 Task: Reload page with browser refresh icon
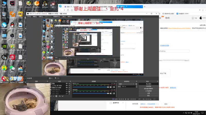coord(68,10)
